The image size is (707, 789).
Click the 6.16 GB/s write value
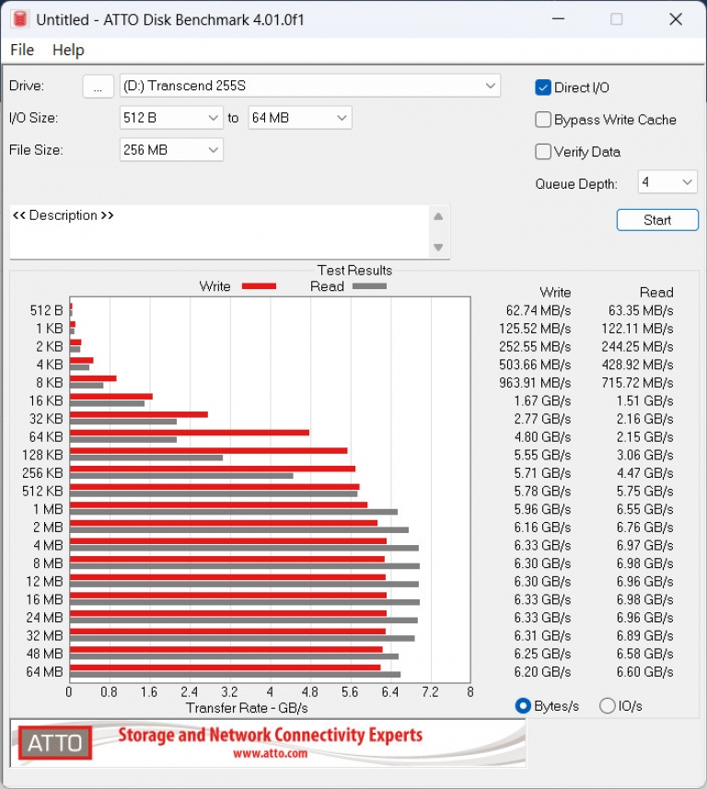click(542, 528)
